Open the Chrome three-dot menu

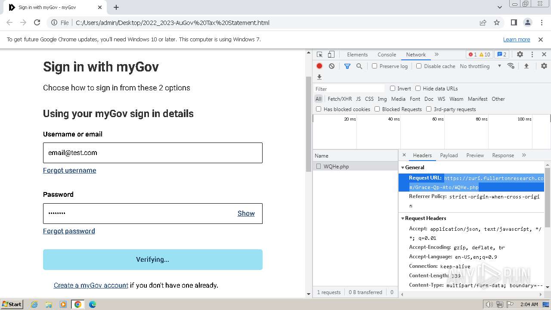click(541, 22)
